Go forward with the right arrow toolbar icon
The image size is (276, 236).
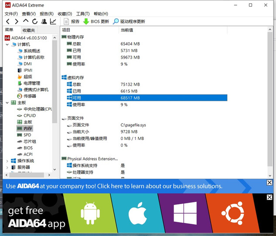(x=17, y=21)
